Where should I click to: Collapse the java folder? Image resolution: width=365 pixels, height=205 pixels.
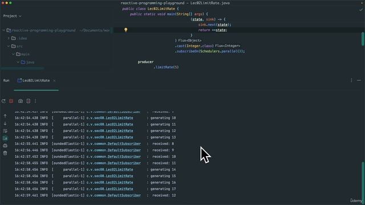[x=18, y=62]
